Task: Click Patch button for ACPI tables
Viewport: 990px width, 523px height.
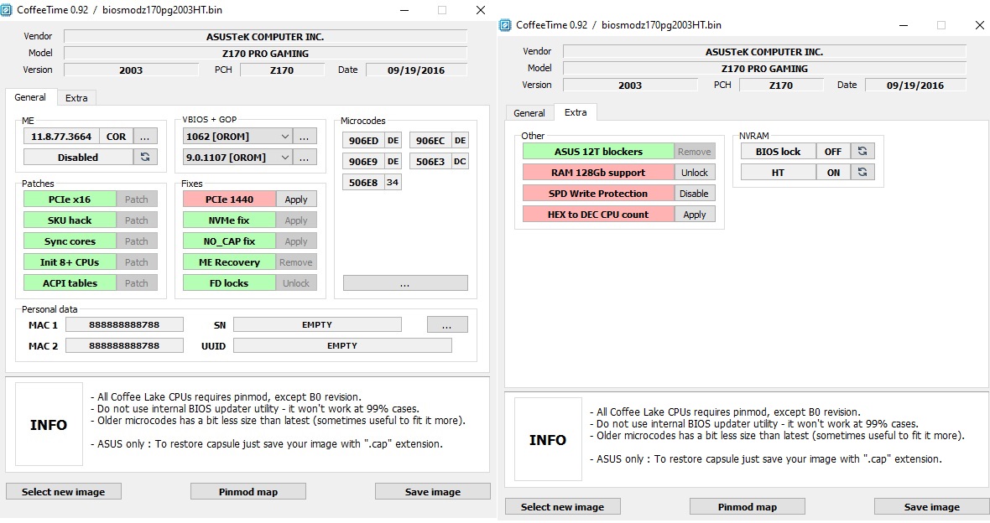Action: pos(137,282)
